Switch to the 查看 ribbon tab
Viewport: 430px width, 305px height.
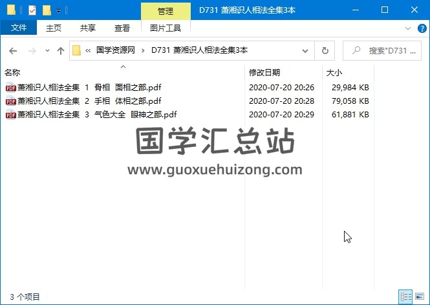point(122,28)
